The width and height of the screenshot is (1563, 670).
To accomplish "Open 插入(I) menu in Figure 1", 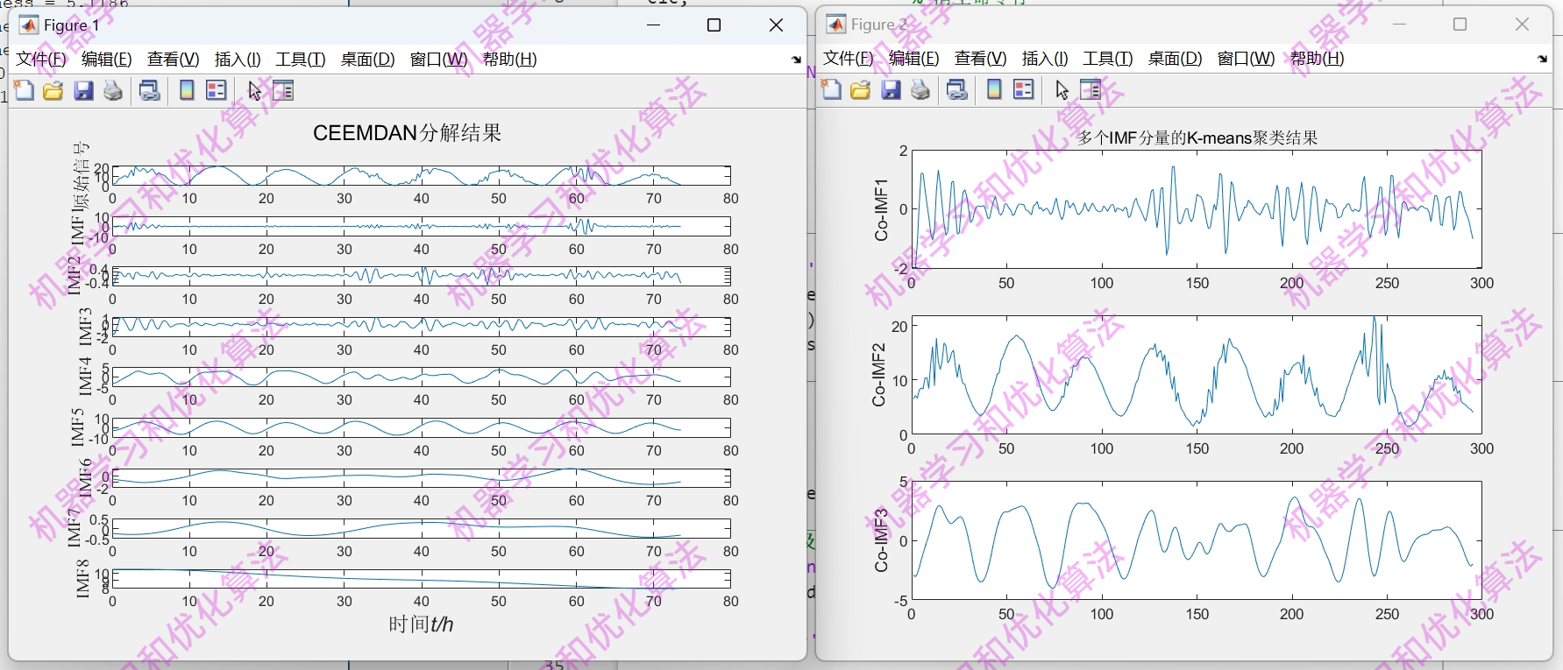I will 238,60.
